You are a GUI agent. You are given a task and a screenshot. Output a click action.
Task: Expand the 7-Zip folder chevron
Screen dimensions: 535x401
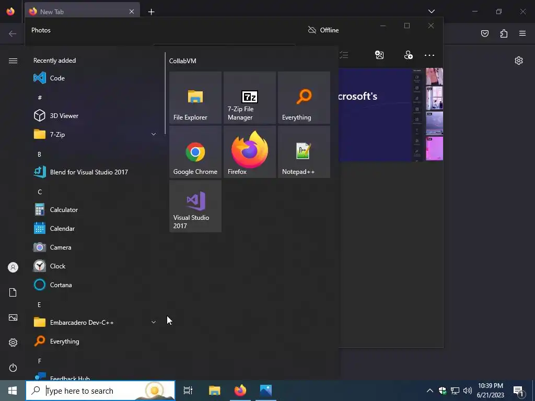[154, 134]
